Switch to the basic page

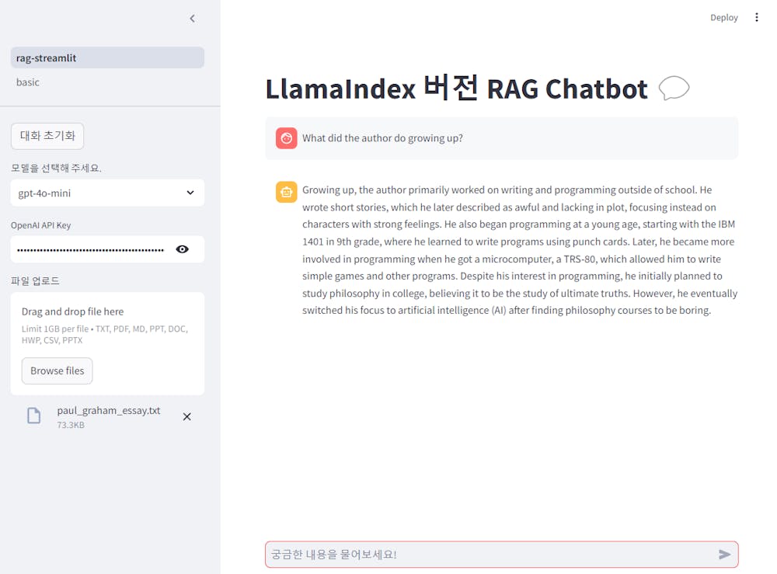pos(27,82)
